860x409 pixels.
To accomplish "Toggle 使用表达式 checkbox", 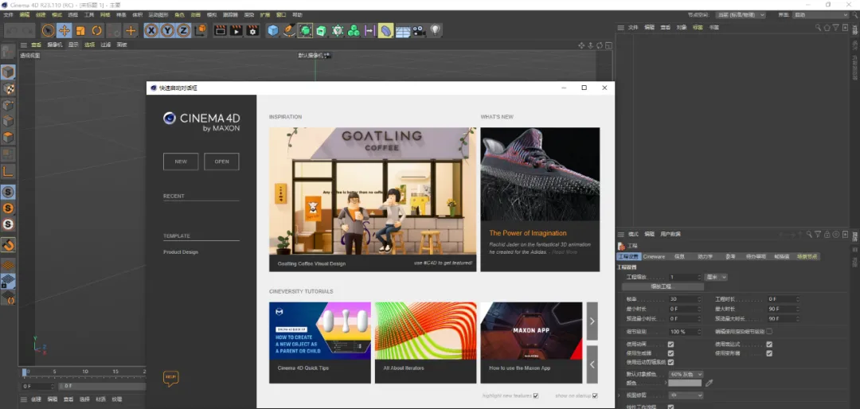I will click(x=769, y=345).
